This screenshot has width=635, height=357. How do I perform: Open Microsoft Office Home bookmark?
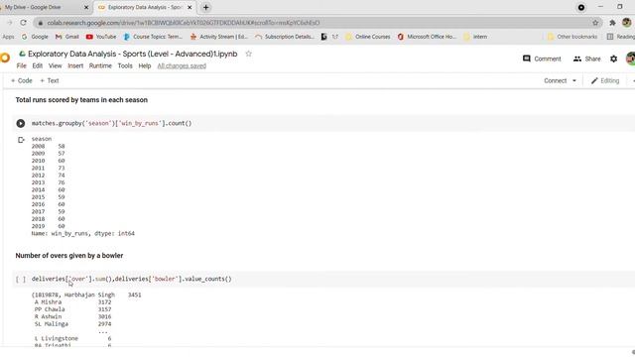coord(427,37)
